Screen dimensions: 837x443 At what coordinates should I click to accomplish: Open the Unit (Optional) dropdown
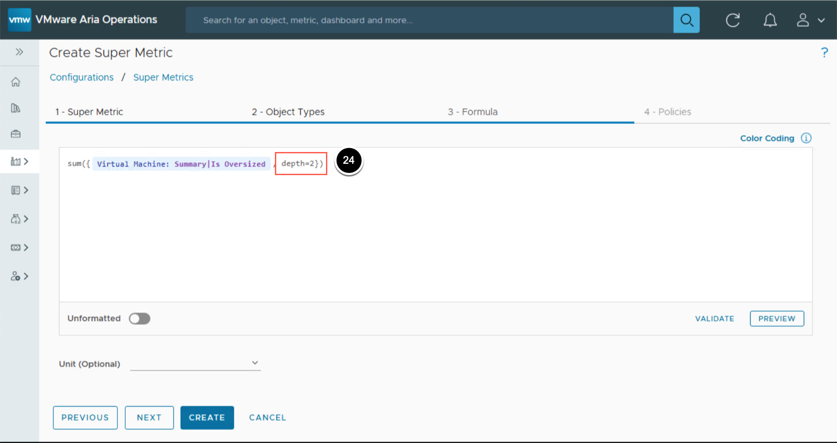coord(195,363)
